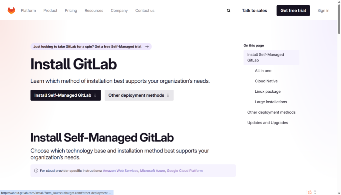Click the Get free trial button

click(x=293, y=11)
